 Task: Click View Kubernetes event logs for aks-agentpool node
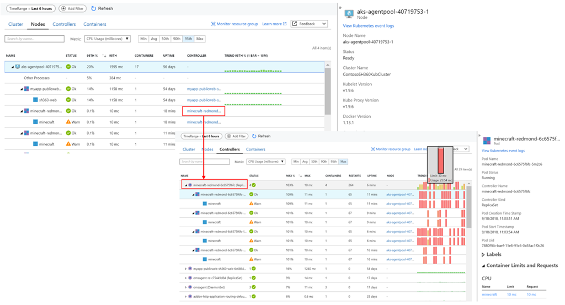point(369,26)
